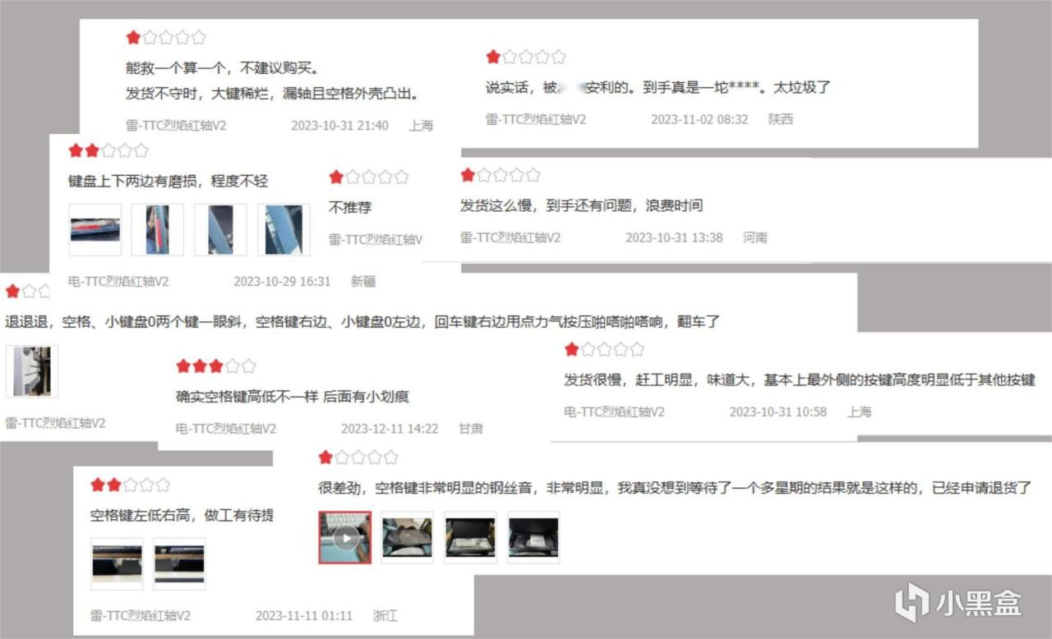Click the star rating above 发货很慢，赶工明显 review
The image size is (1052, 639).
604,350
